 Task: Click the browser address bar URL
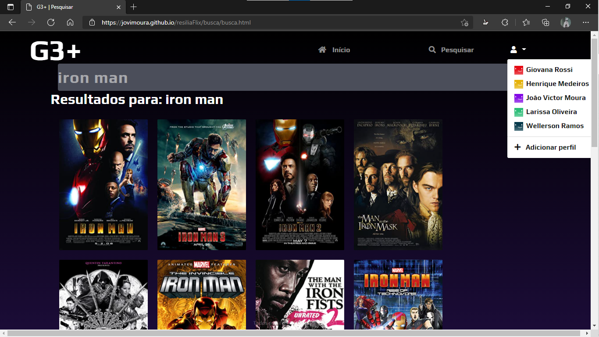click(176, 22)
